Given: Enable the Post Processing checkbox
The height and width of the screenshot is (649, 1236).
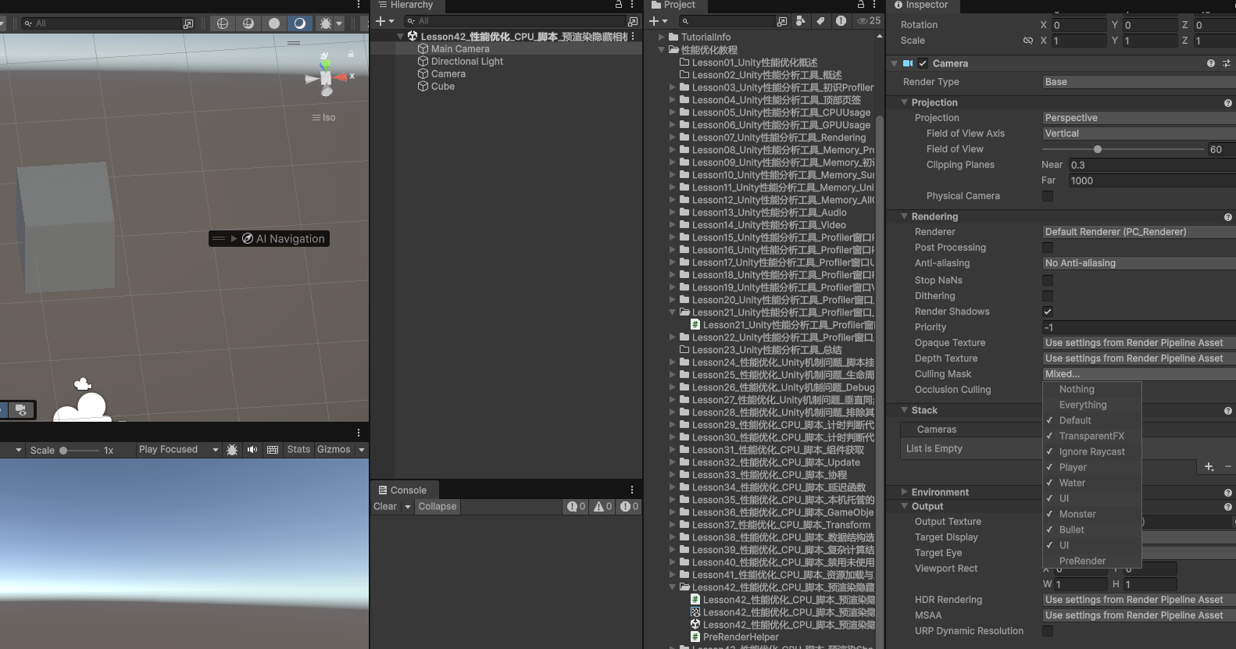Looking at the screenshot, I should point(1048,248).
